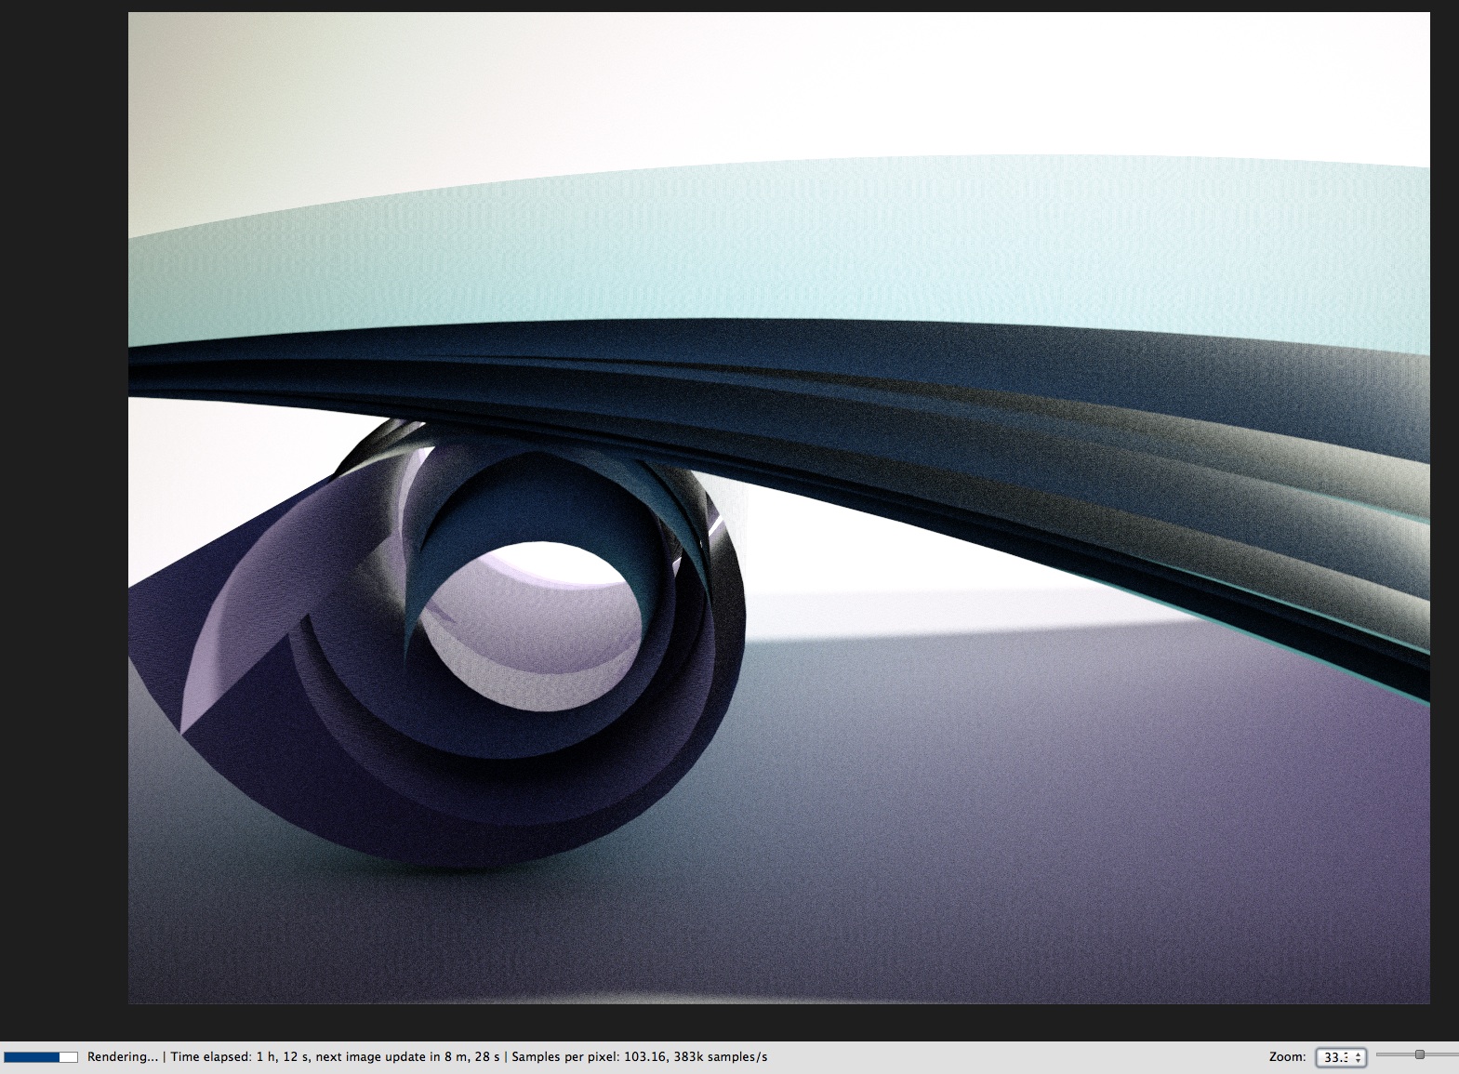Focus the Zoom percentage input field
This screenshot has height=1074, width=1459.
tap(1335, 1057)
